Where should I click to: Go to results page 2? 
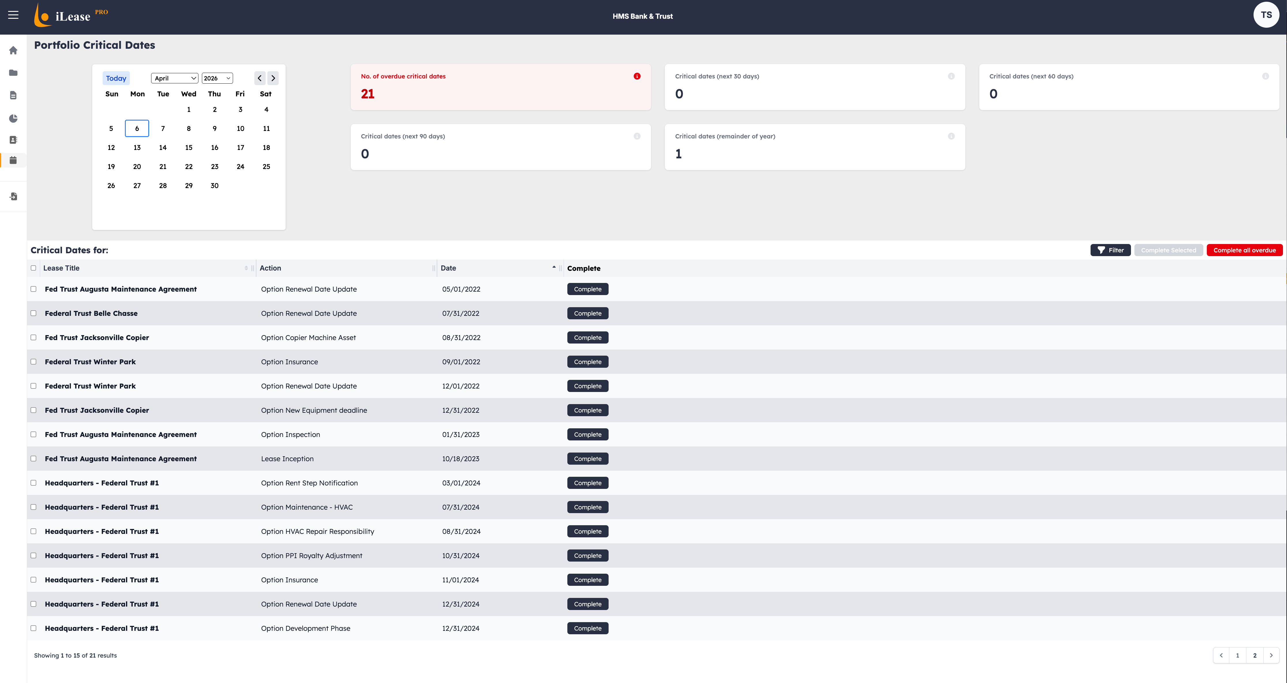[x=1254, y=655]
